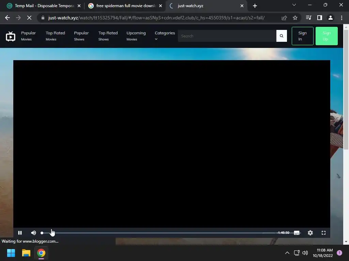349x261 pixels.
Task: Switch to free spiderman search tab
Action: coord(122,6)
